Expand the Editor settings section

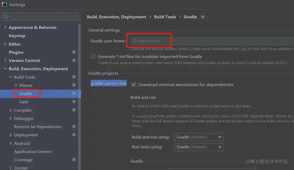click(x=5, y=44)
